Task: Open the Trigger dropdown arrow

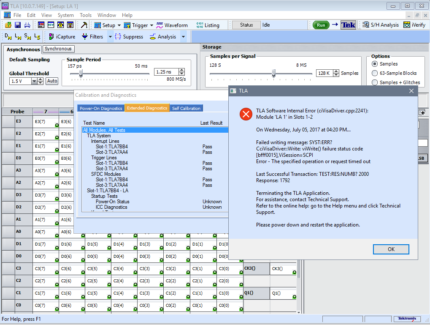Action: coord(151,25)
